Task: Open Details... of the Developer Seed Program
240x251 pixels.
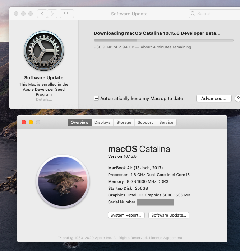Action: click(x=44, y=99)
